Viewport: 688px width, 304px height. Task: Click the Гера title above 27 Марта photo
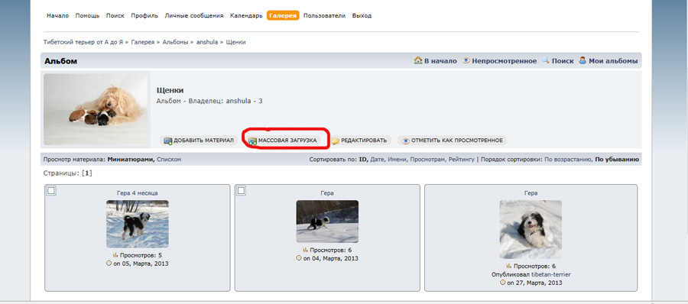(x=531, y=193)
